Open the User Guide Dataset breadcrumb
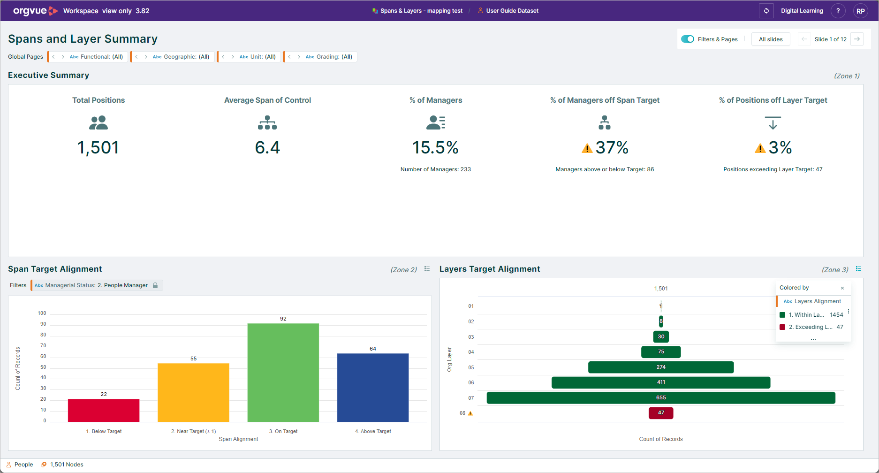Screen dimensions: 879x473 click(508, 11)
